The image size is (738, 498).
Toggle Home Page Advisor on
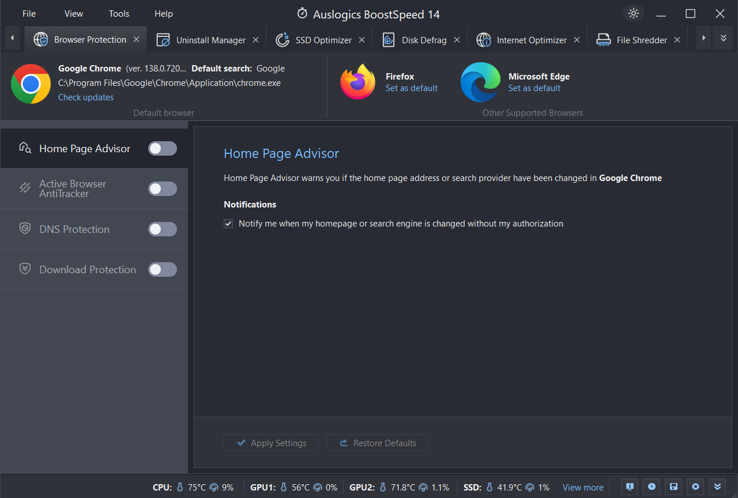point(162,148)
